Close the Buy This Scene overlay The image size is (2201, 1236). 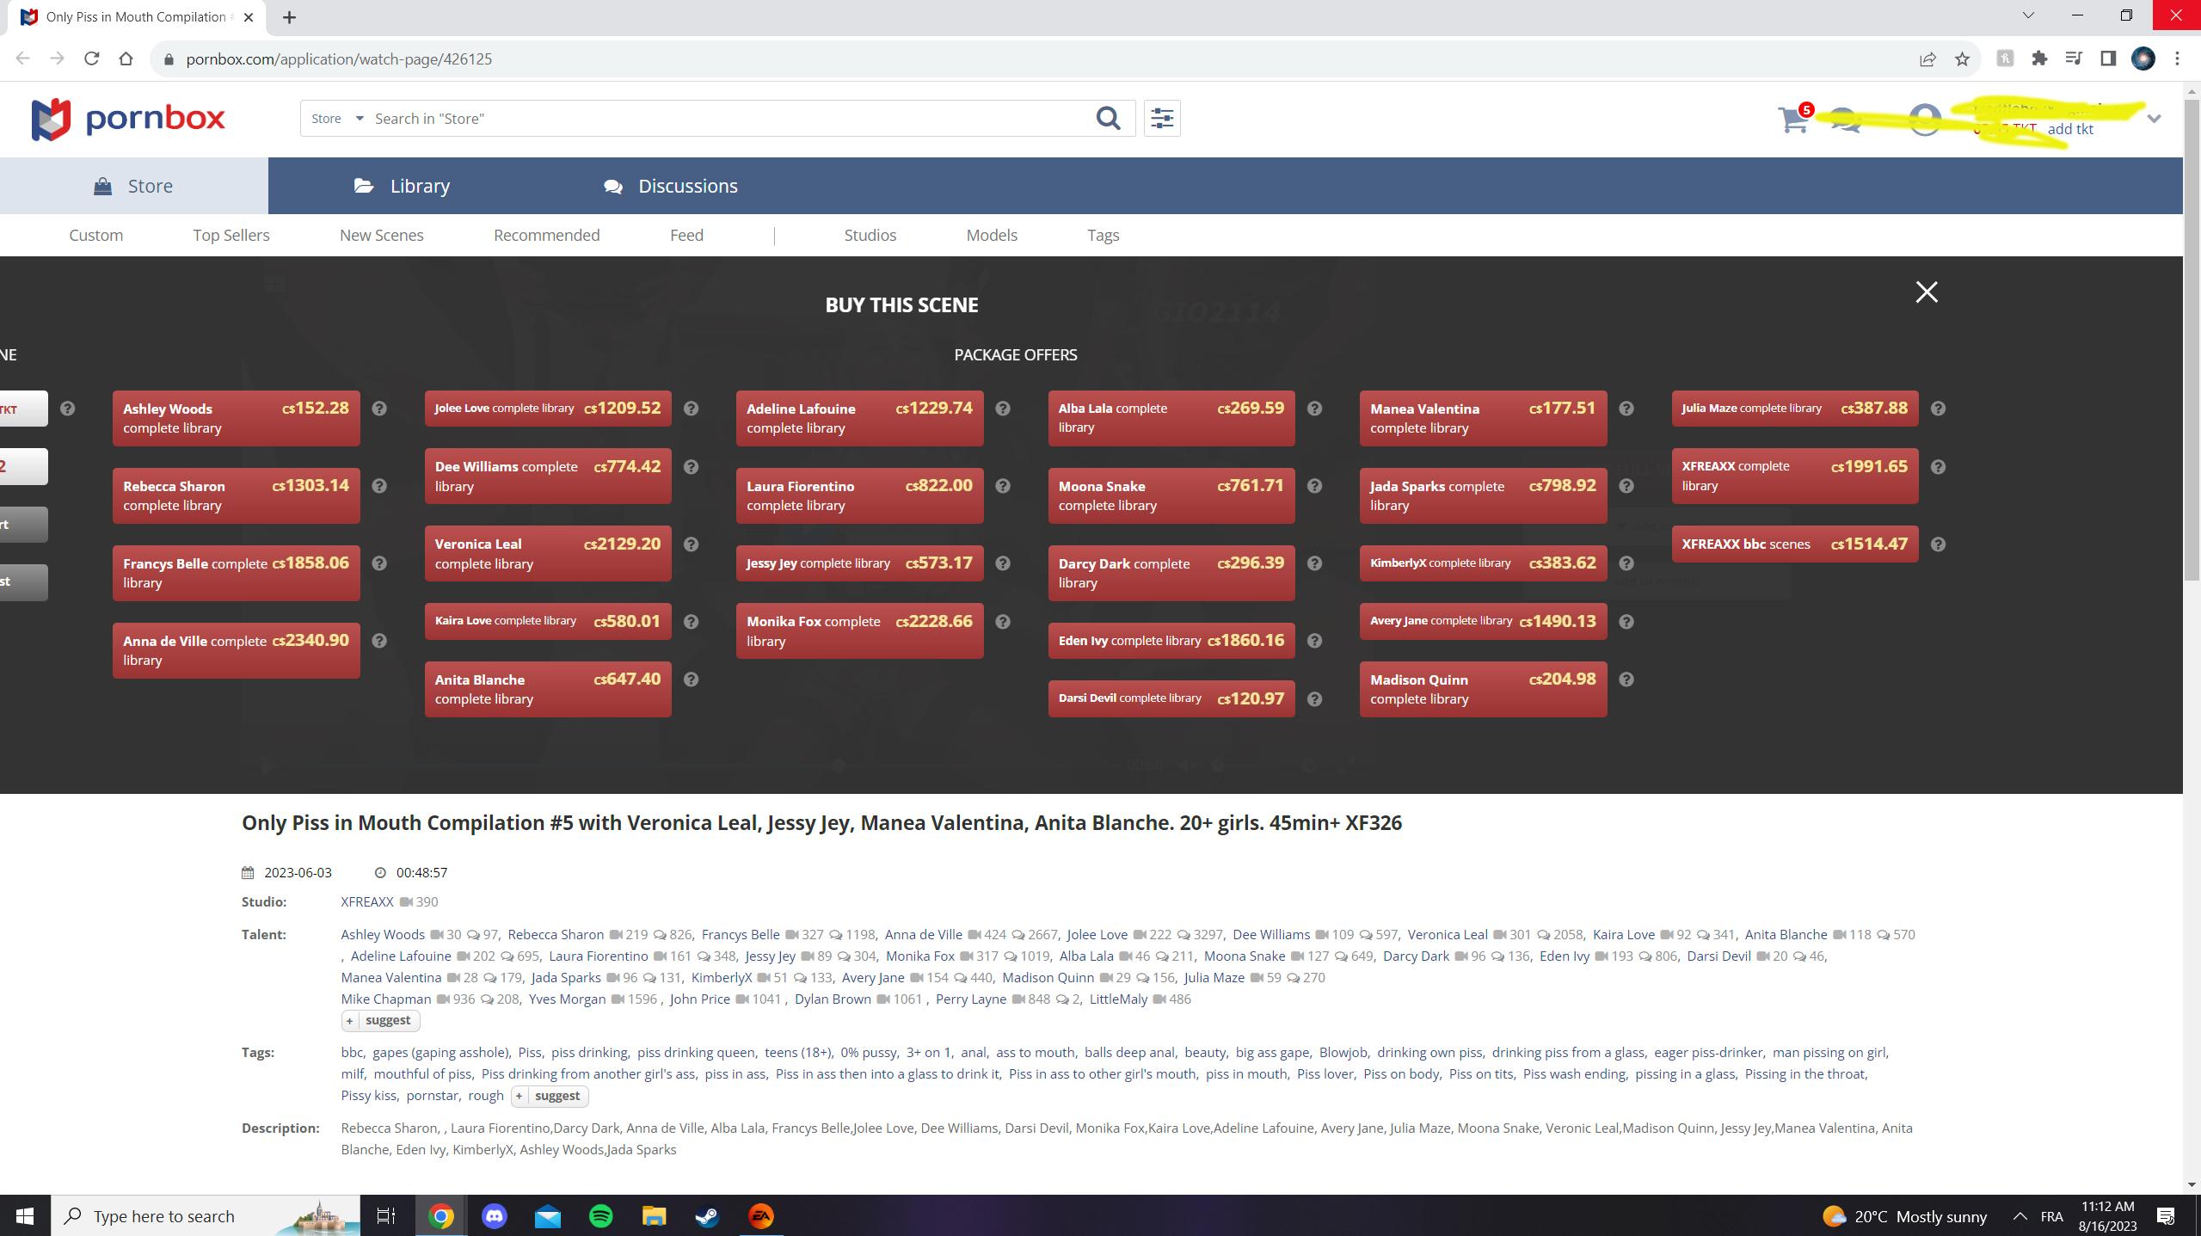pos(1927,292)
